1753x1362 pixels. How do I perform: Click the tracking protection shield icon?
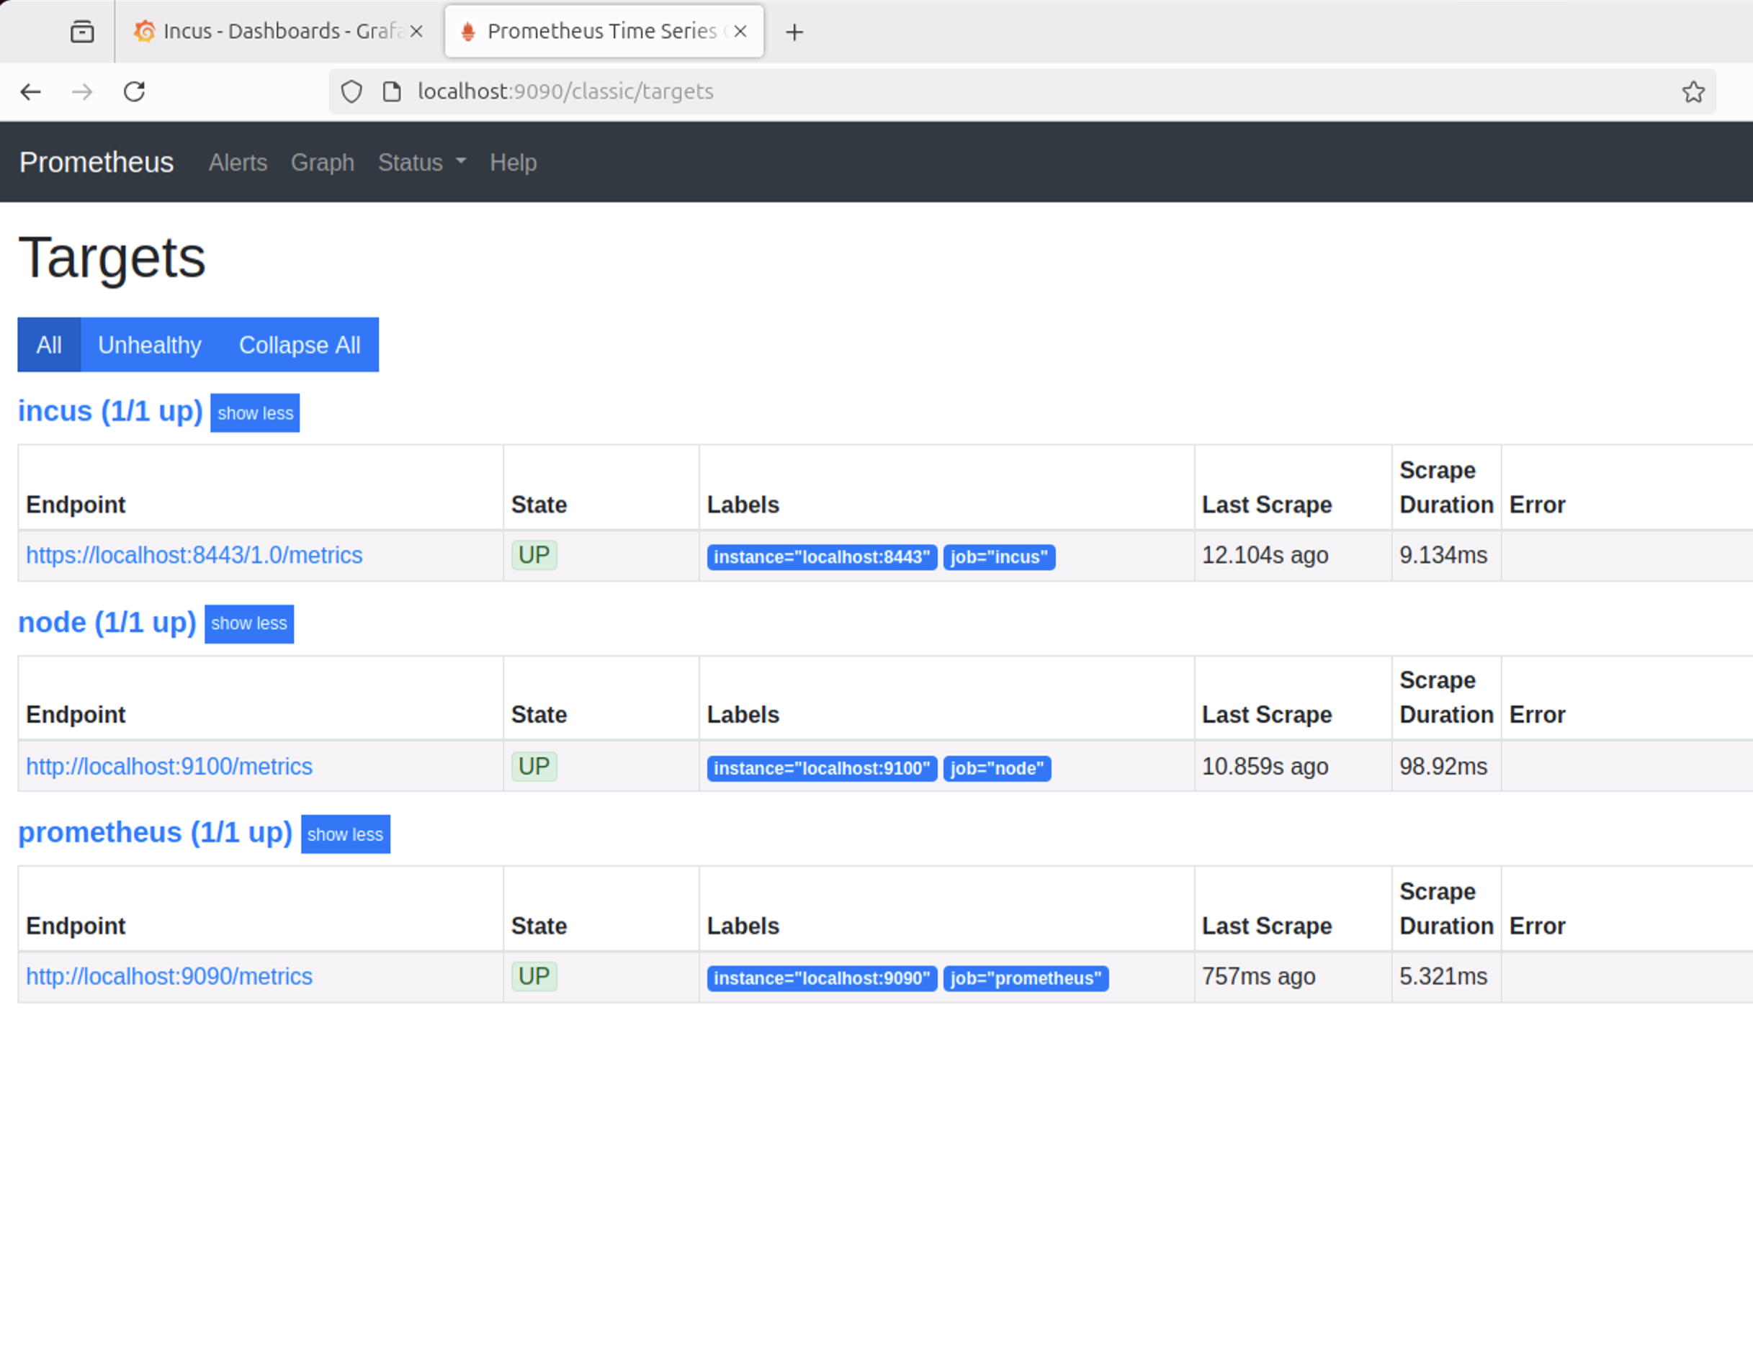351,91
